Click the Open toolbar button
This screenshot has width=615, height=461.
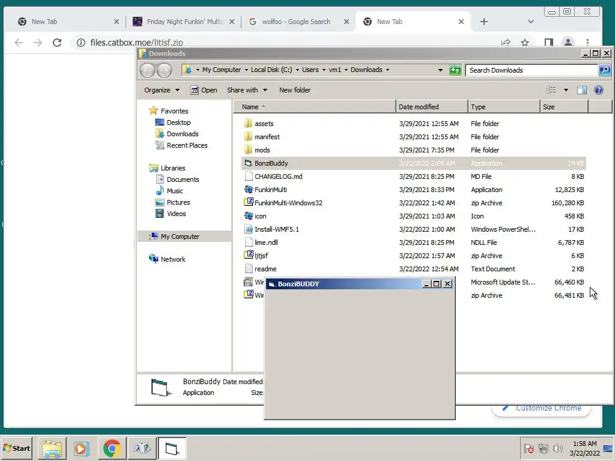tap(204, 90)
